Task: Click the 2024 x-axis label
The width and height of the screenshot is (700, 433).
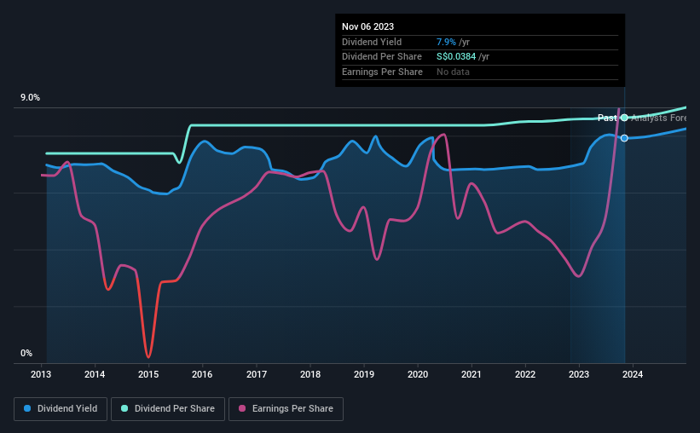Action: 633,374
